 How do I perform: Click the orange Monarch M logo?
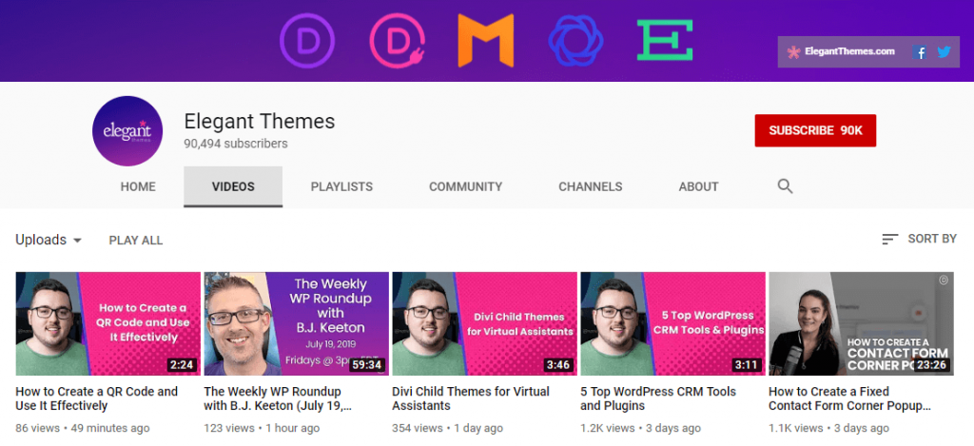click(x=486, y=40)
